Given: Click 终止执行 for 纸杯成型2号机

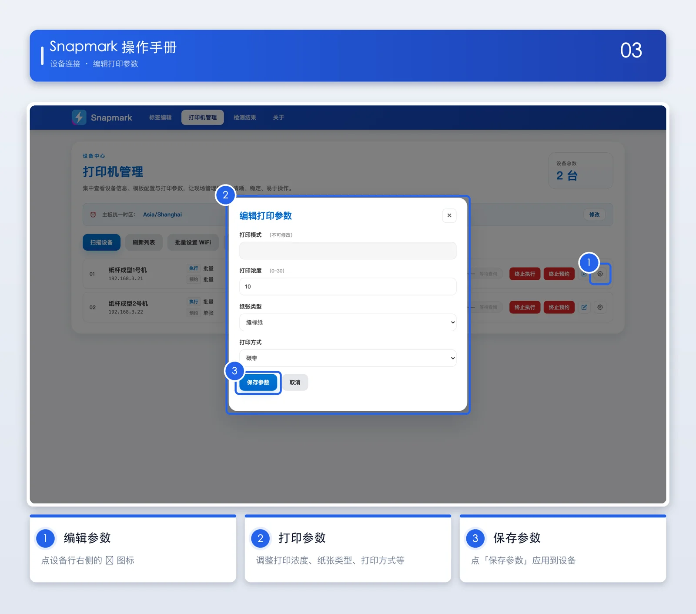Looking at the screenshot, I should coord(525,307).
